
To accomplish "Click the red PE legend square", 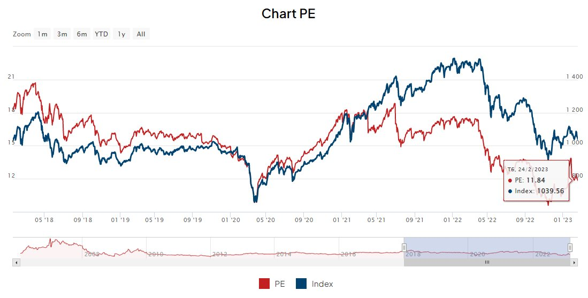I will tap(264, 284).
